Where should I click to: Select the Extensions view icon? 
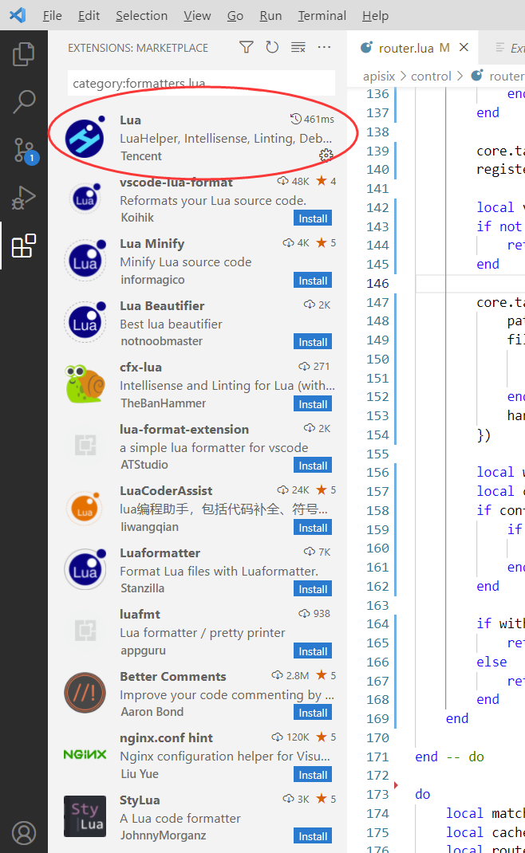click(23, 246)
